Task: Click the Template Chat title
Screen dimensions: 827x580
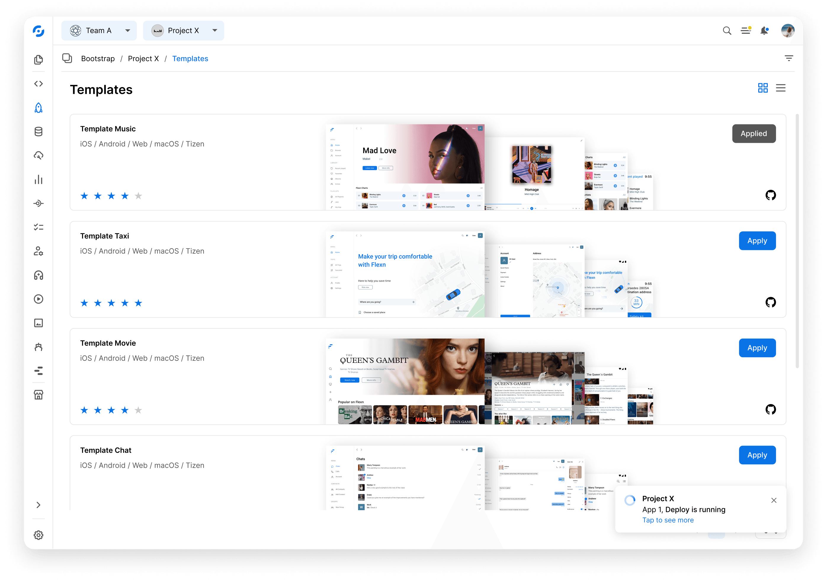Action: pos(105,450)
